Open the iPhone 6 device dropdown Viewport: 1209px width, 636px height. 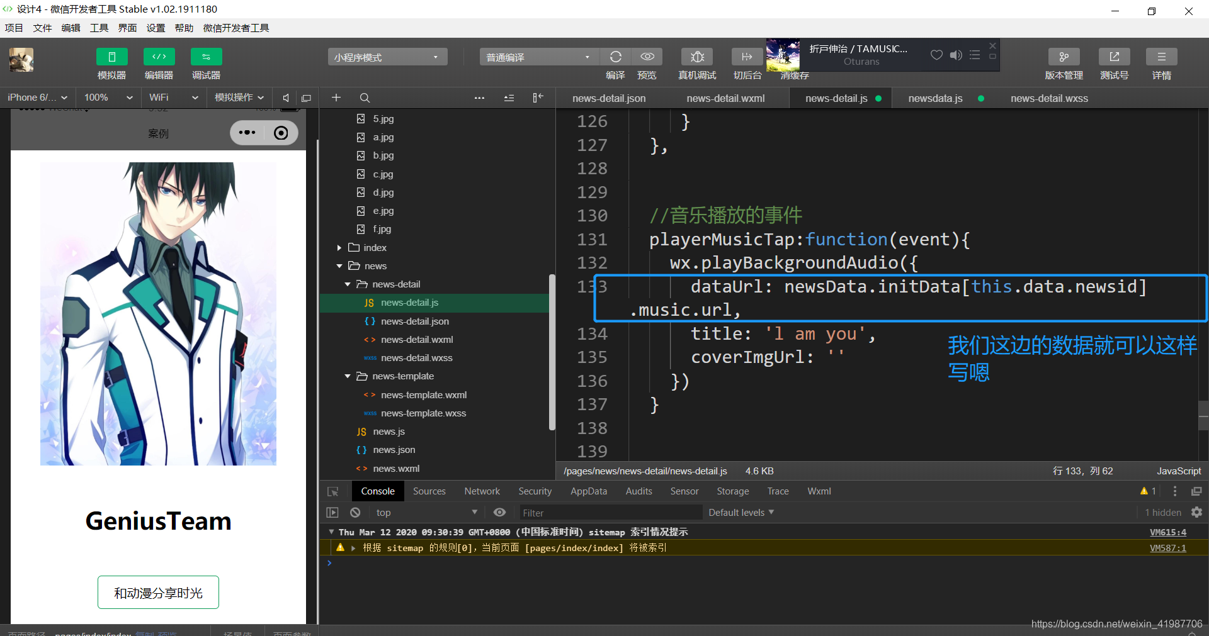pyautogui.click(x=38, y=98)
